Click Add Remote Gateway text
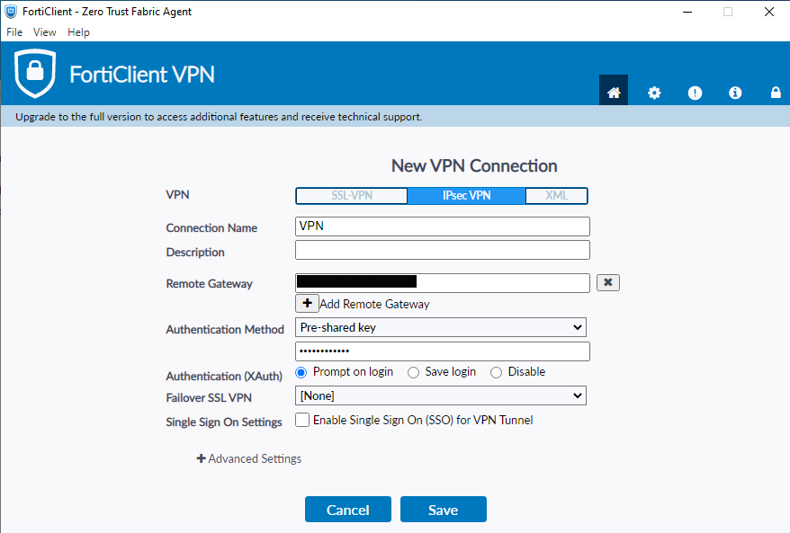The width and height of the screenshot is (790, 533). [x=374, y=304]
